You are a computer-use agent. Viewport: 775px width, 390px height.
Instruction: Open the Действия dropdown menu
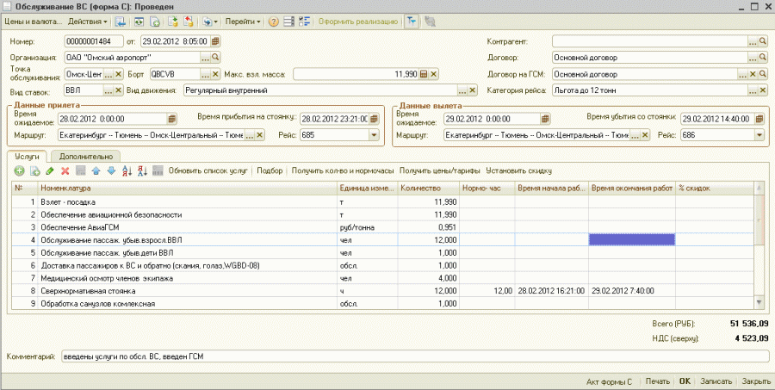pyautogui.click(x=87, y=21)
